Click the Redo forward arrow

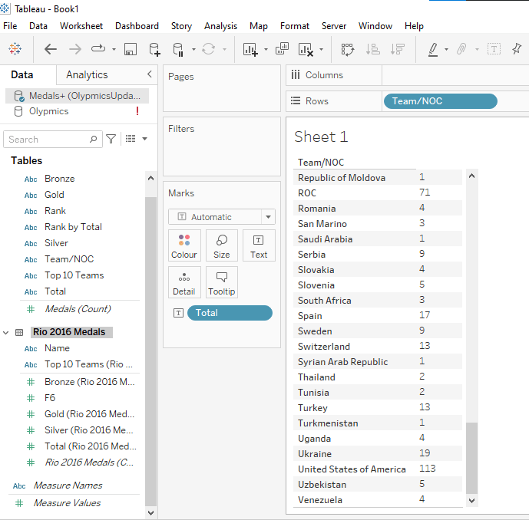coord(75,49)
